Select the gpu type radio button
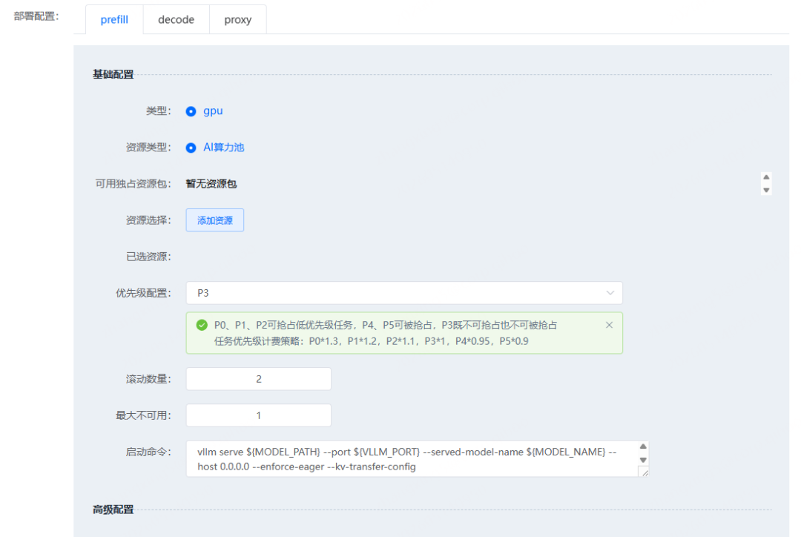Viewport: 801px width, 537px height. pos(191,111)
